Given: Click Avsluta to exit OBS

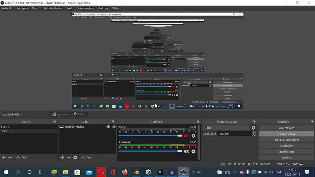Looking at the screenshot, I should click(x=286, y=157).
